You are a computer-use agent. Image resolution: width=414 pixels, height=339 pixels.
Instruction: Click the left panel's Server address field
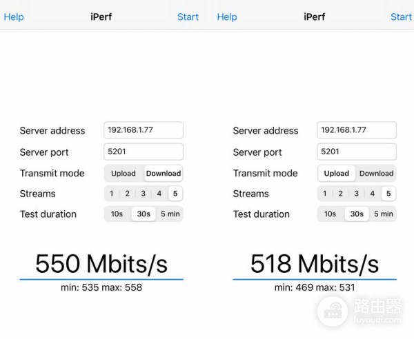(144, 130)
